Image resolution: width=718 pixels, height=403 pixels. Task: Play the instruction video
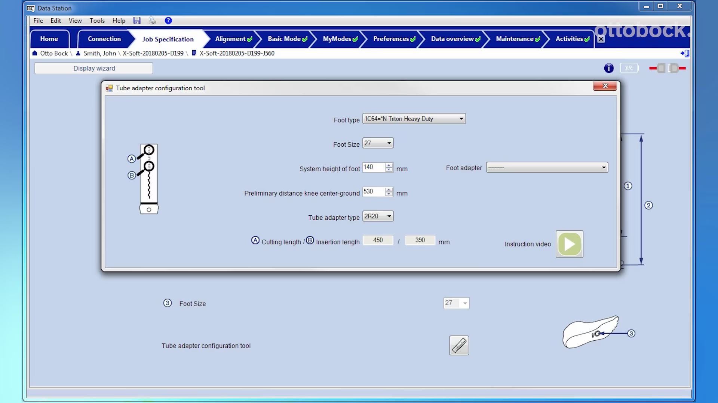[569, 244]
